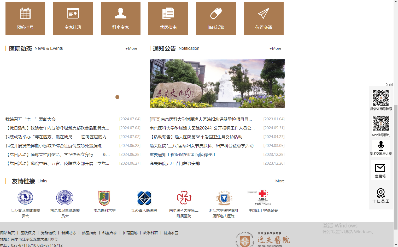Open news 我院老年内分泌呼吸党支部联合后勤党支...
The width and height of the screenshot is (398, 247).
click(x=57, y=128)
